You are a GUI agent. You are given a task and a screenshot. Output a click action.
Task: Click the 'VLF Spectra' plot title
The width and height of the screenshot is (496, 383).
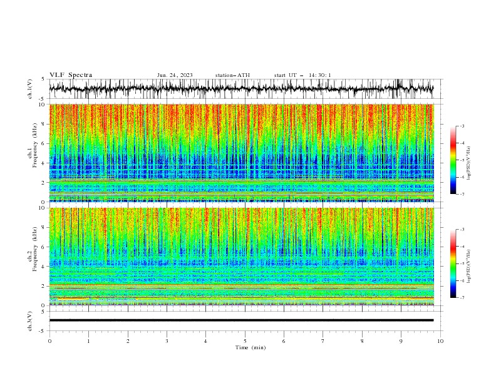tap(71, 75)
